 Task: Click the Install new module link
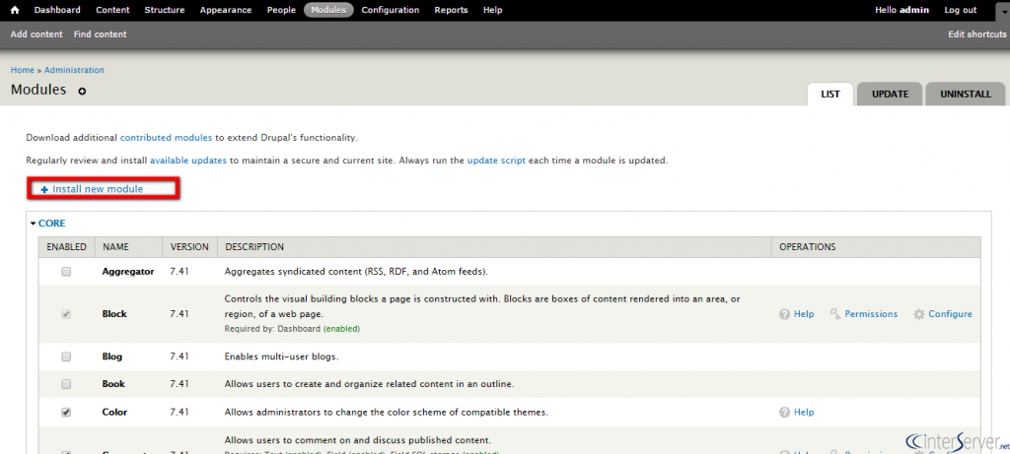(98, 190)
